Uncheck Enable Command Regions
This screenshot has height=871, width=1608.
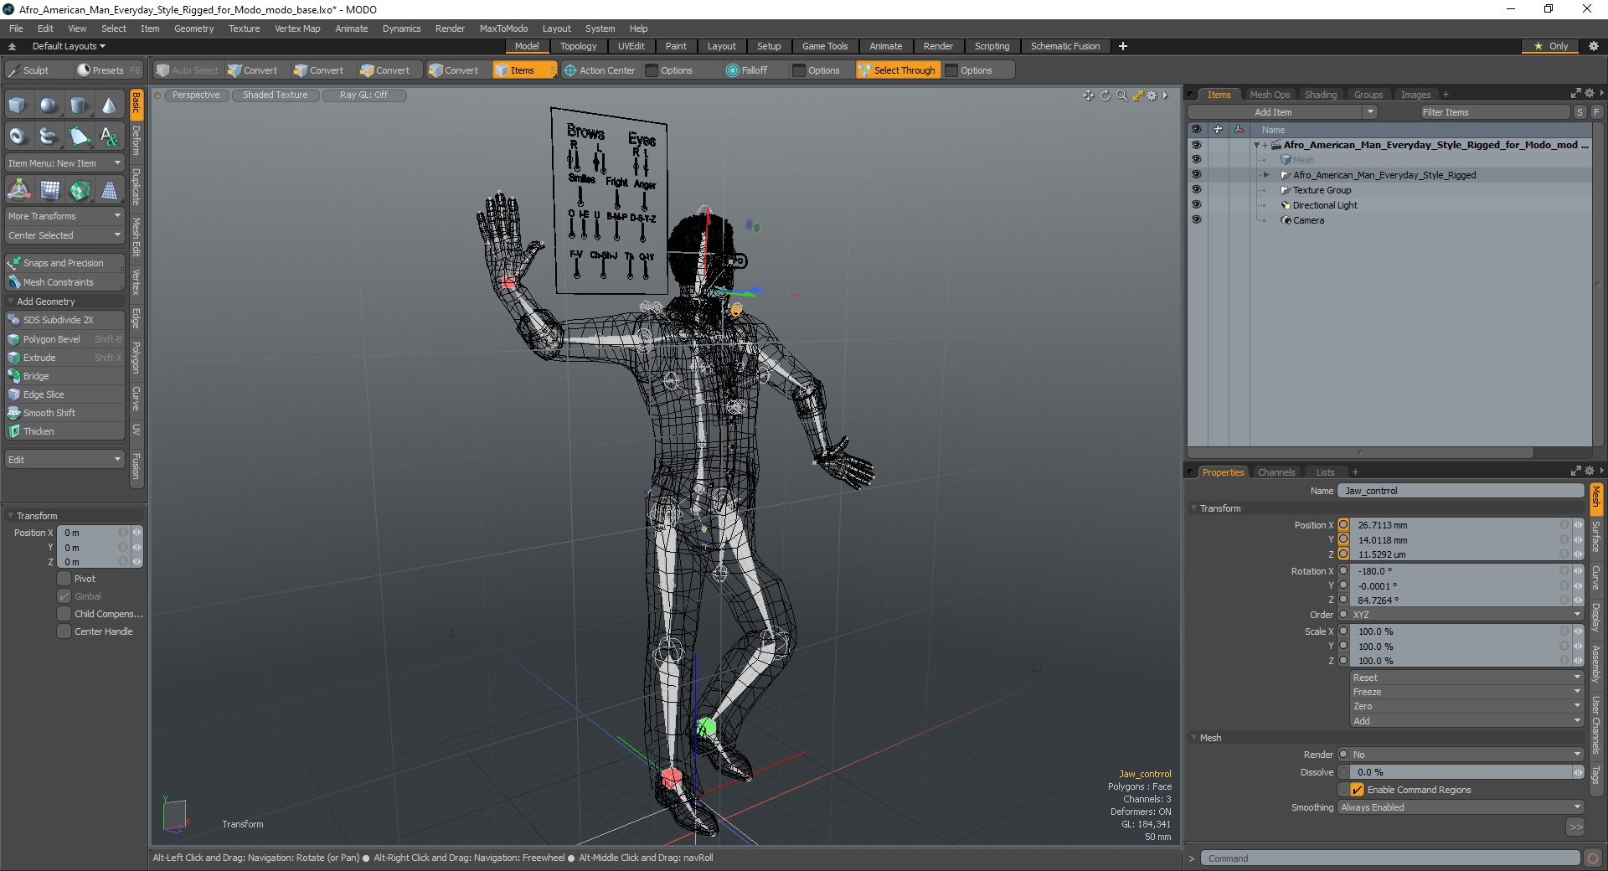(1358, 790)
